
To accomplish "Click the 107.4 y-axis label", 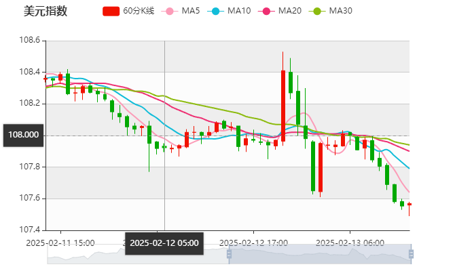I will [x=30, y=230].
